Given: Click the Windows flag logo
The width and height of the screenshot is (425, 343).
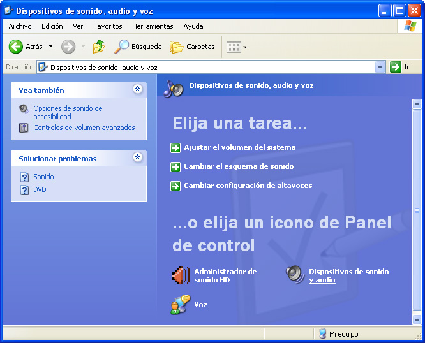Looking at the screenshot, I should 410,26.
